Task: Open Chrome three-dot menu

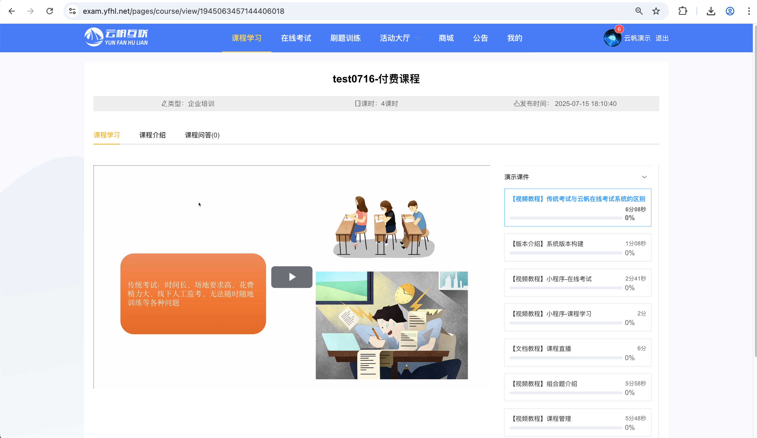Action: (749, 11)
